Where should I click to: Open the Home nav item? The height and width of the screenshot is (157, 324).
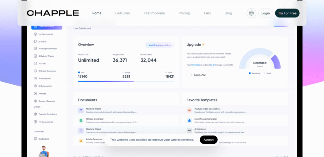(97, 13)
